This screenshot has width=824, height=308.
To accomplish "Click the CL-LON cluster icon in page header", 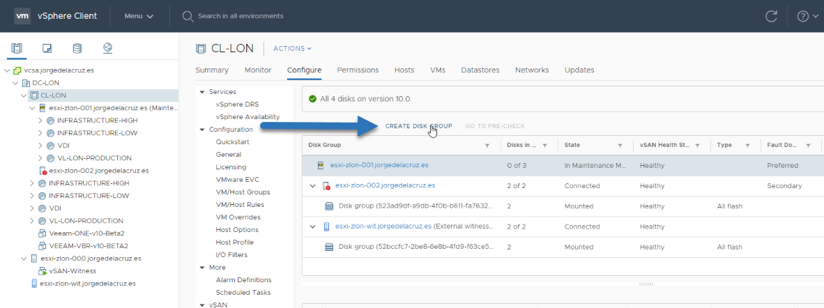I will tap(201, 48).
